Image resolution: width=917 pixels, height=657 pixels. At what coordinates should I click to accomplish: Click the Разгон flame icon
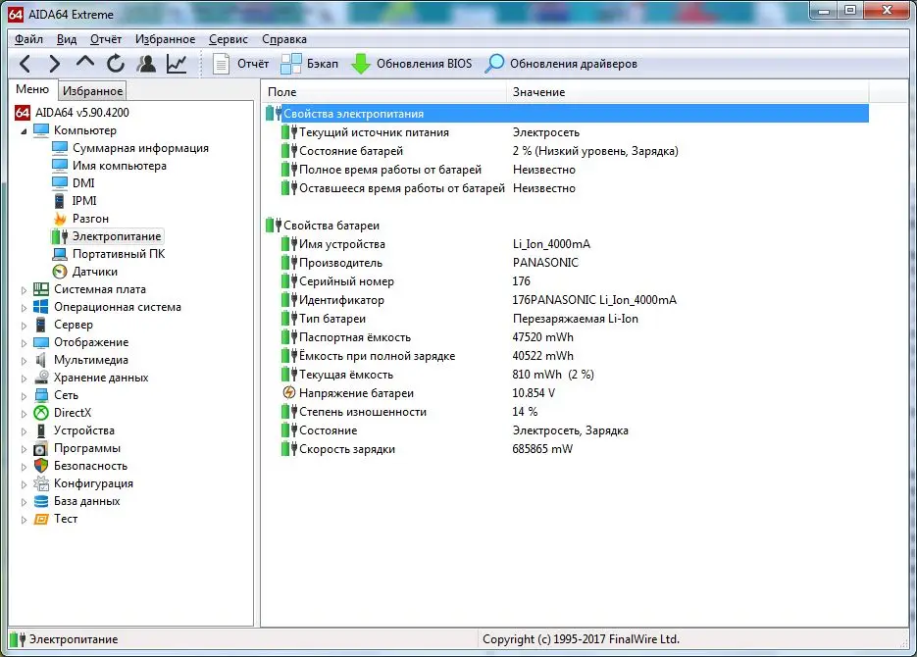point(60,218)
